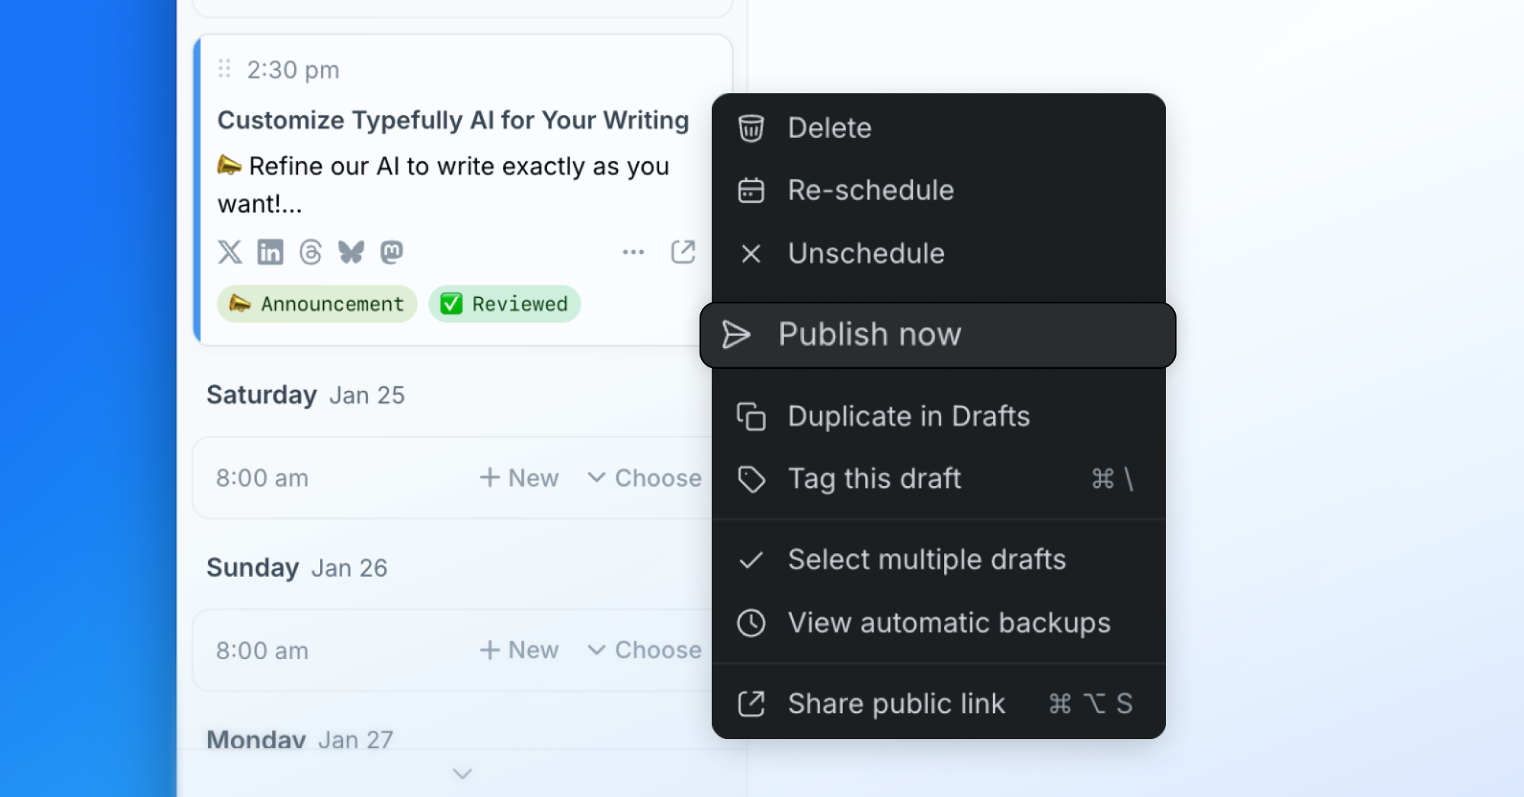
Task: Add New post on Sunday Jan 26
Action: (x=519, y=651)
